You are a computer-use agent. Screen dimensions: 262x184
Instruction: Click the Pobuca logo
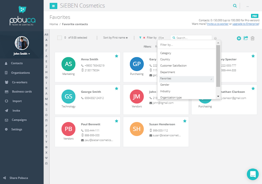pyautogui.click(x=22, y=16)
